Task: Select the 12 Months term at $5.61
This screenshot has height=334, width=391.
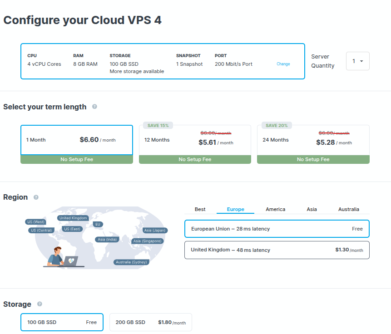Action: tap(195, 140)
